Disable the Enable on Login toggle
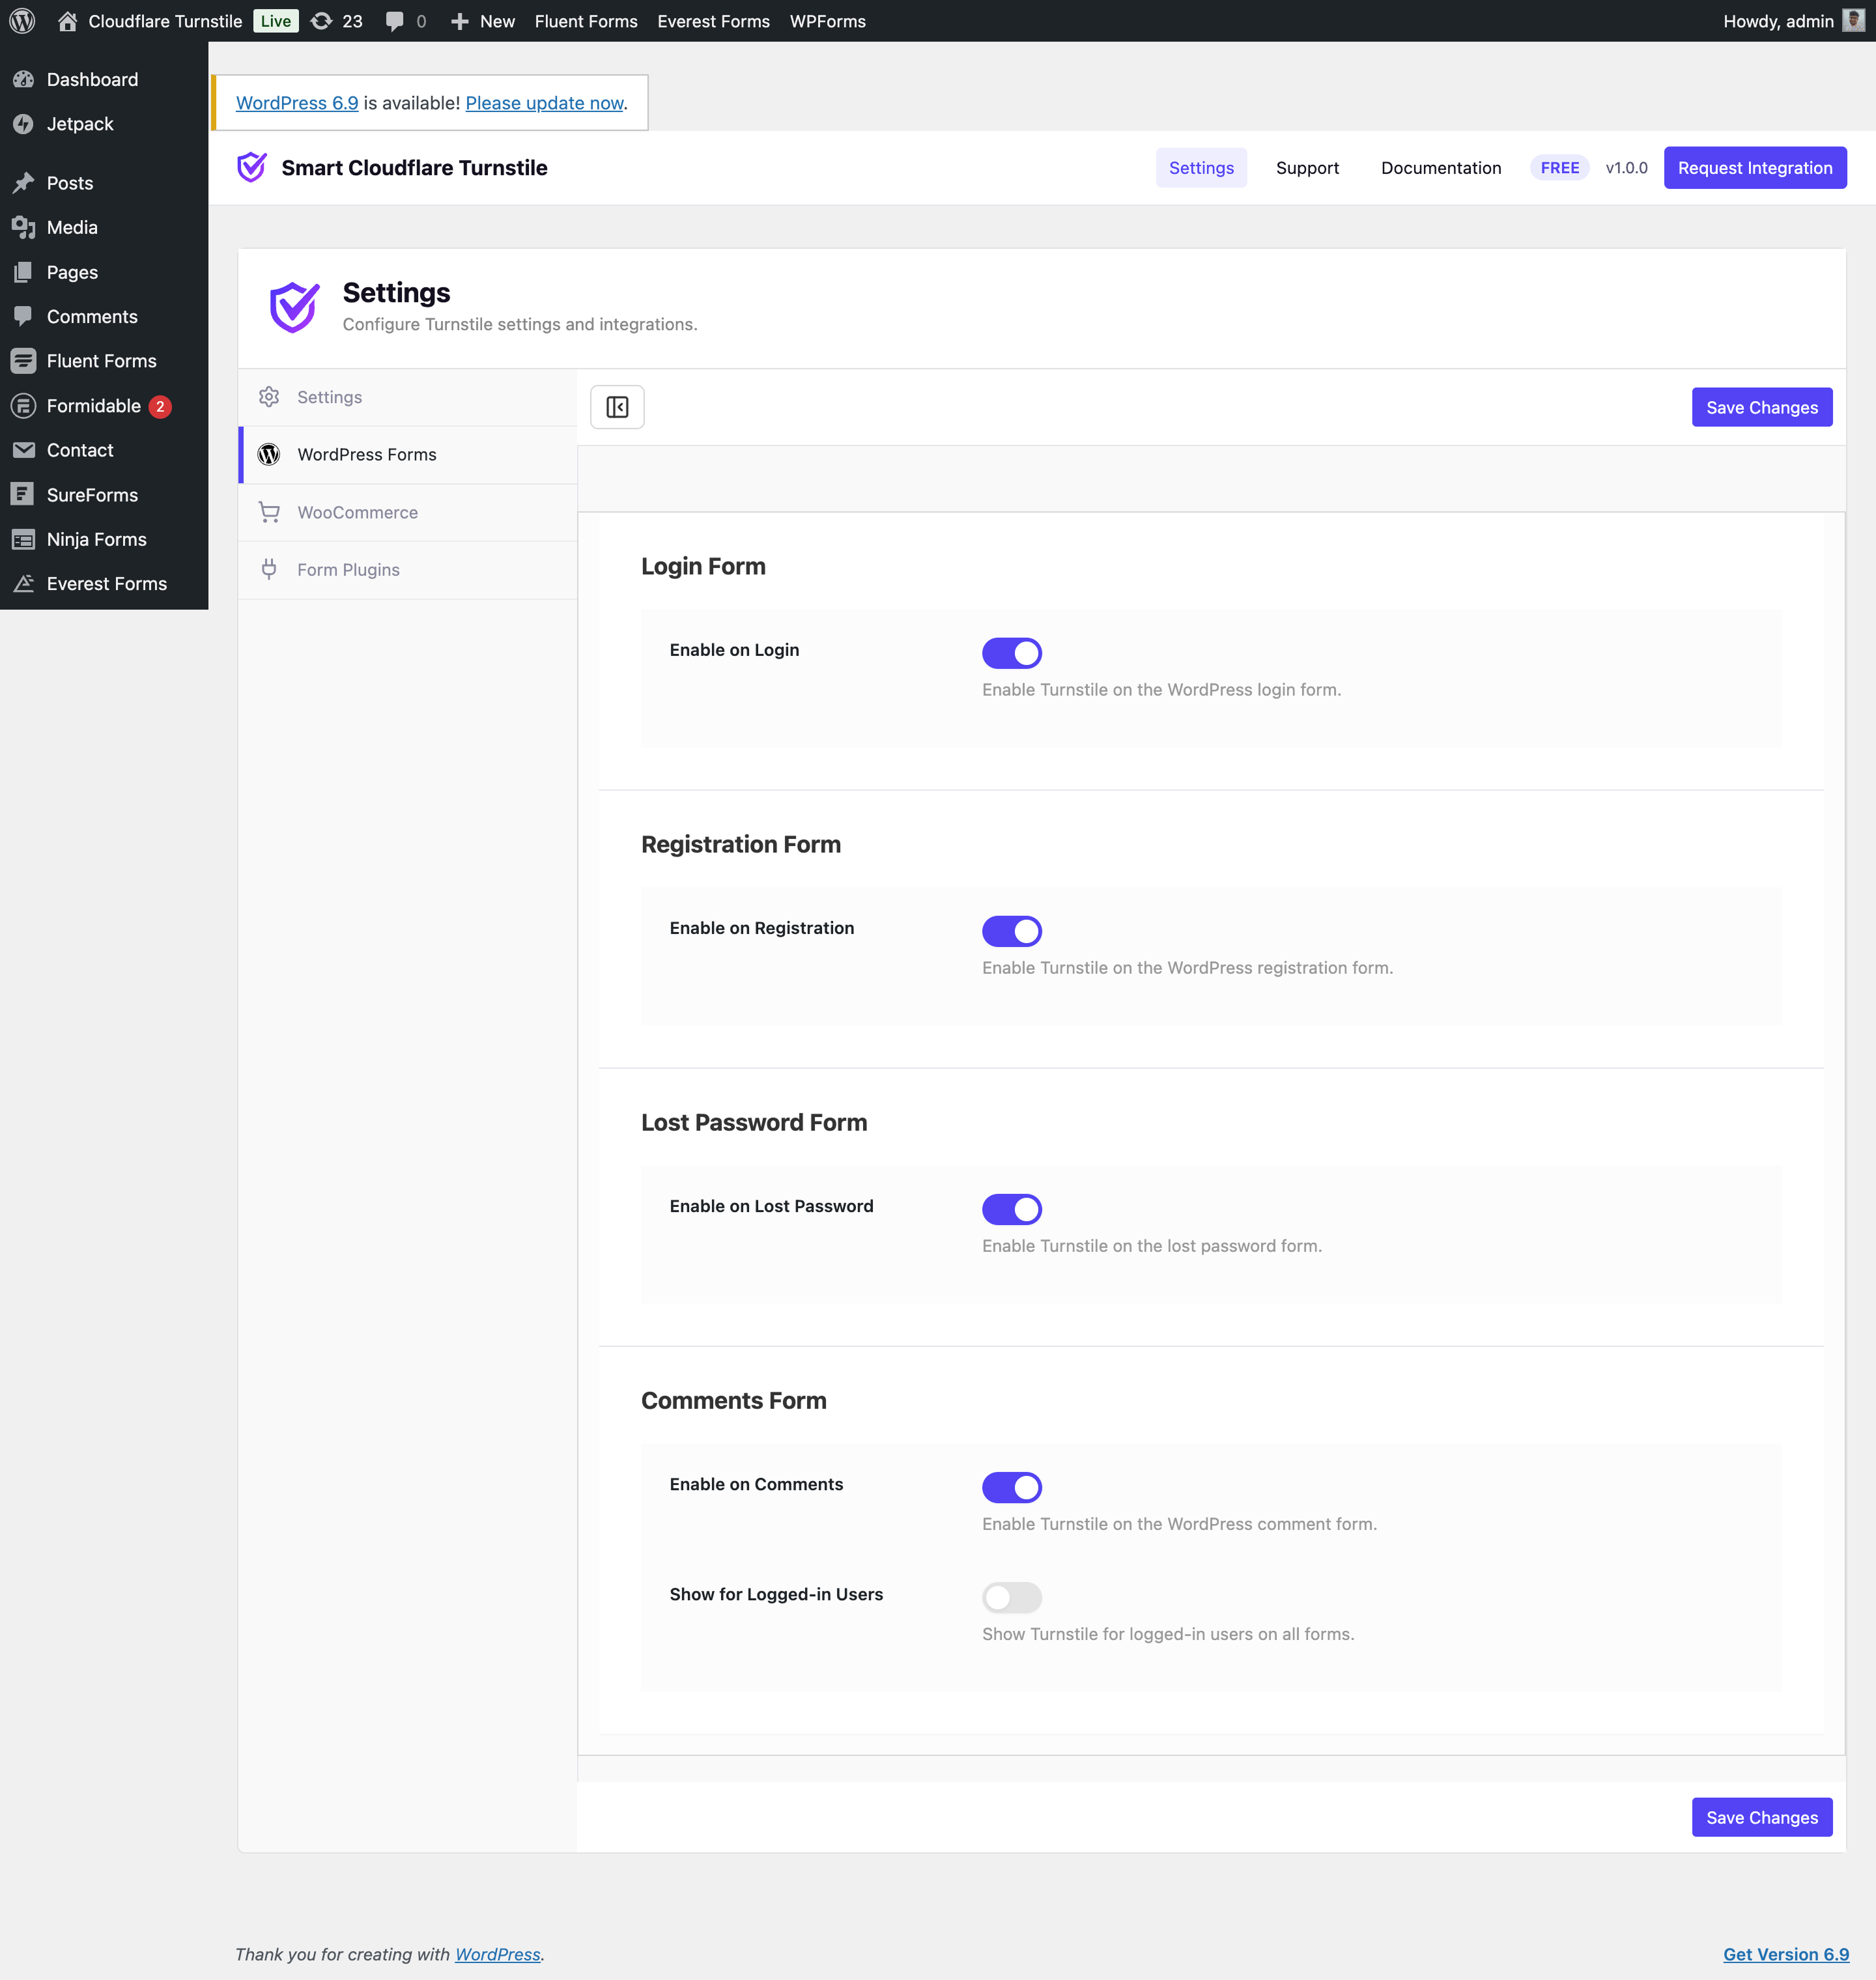This screenshot has width=1876, height=1980. coord(1012,652)
